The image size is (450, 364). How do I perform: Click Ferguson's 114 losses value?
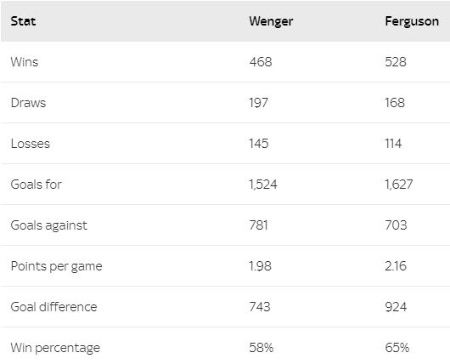pyautogui.click(x=393, y=144)
